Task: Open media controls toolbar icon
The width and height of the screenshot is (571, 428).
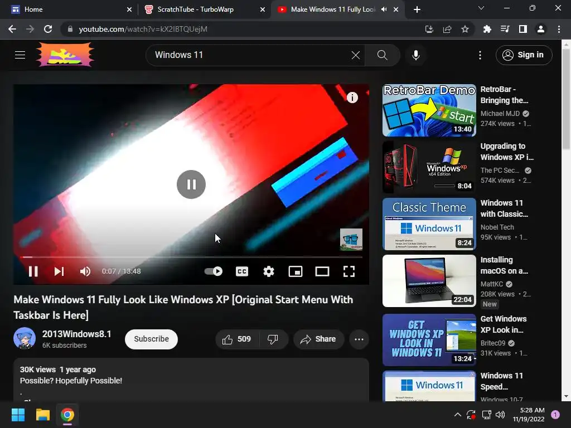Action: tap(505, 29)
